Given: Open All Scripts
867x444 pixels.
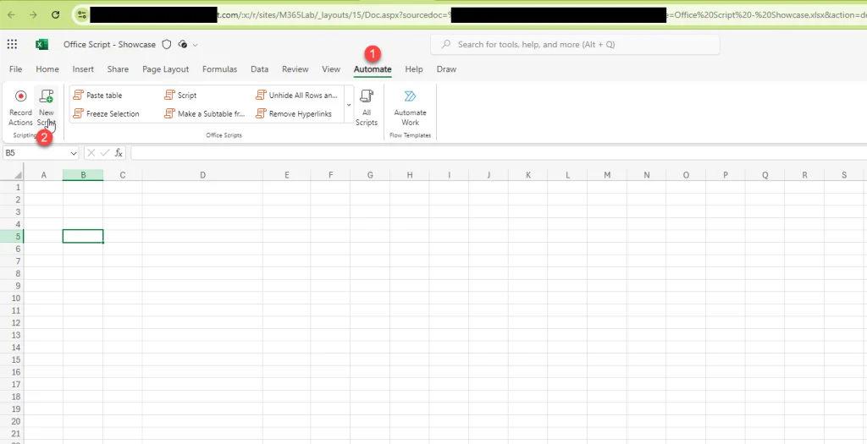Looking at the screenshot, I should pyautogui.click(x=366, y=108).
